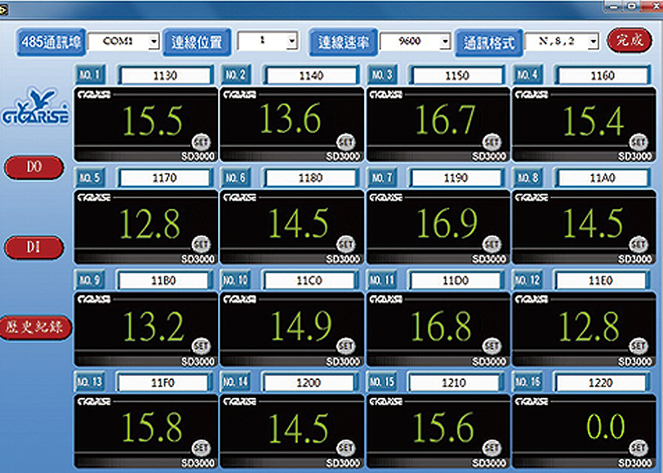Image resolution: width=663 pixels, height=473 pixels.
Task: Click address field showing 1140
Action: pyautogui.click(x=311, y=76)
